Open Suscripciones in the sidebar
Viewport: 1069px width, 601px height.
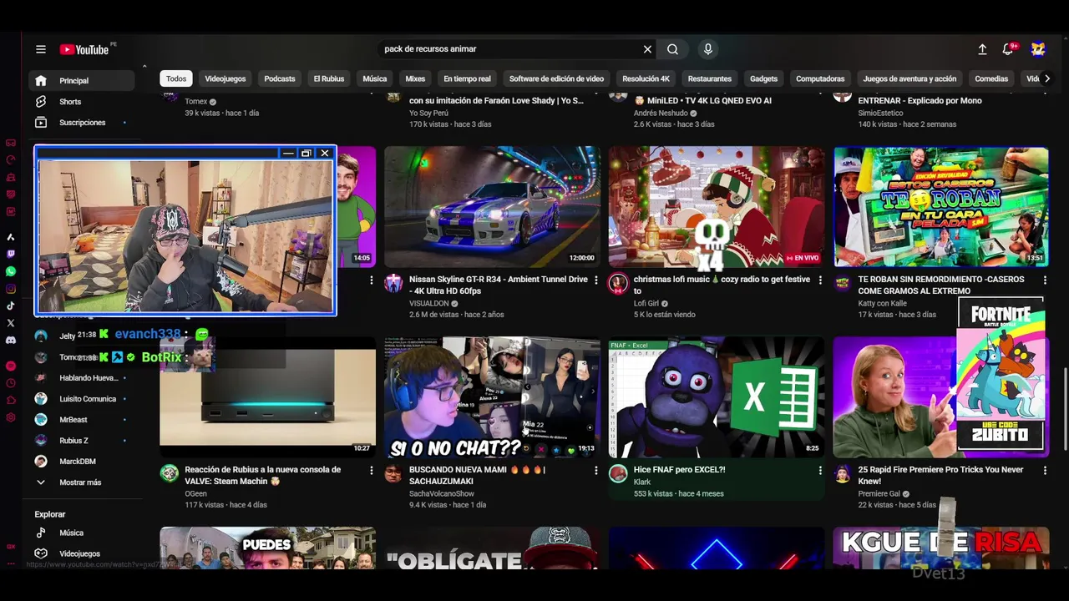click(x=82, y=123)
